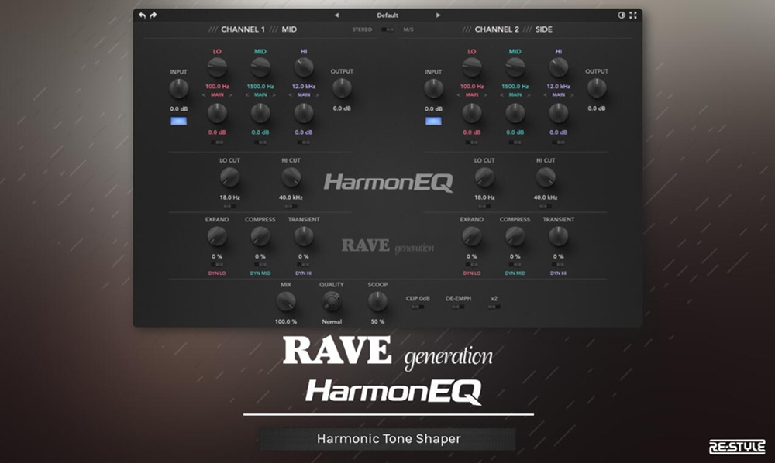Toggle the DE-EMPH switch
This screenshot has height=463, width=775.
457,306
